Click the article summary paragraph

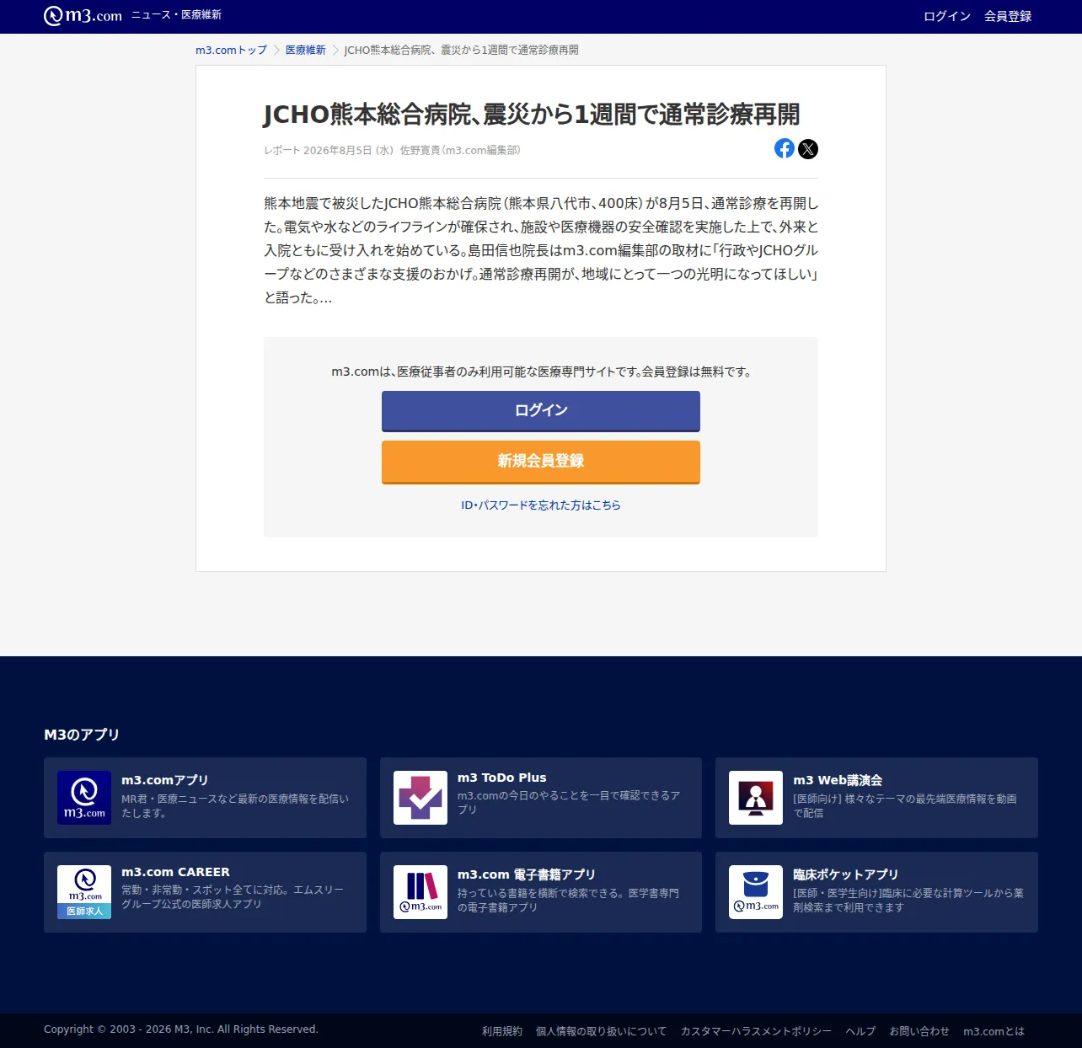click(x=541, y=250)
